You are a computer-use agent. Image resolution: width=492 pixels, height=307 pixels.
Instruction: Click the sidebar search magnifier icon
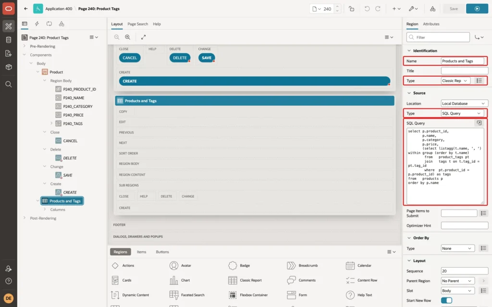[9, 84]
